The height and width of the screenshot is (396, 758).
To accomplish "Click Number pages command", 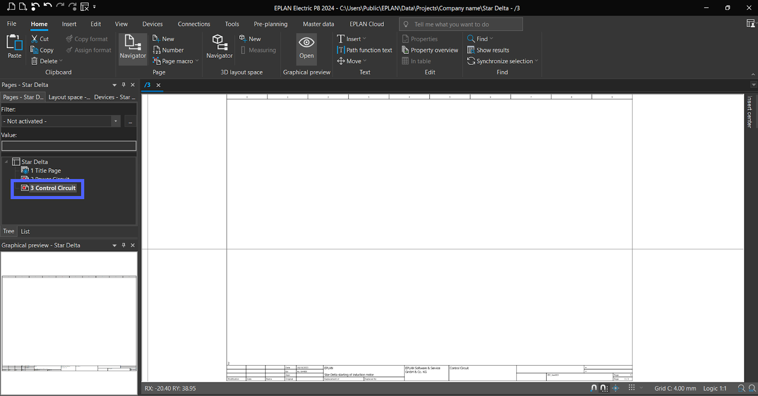I will (168, 50).
